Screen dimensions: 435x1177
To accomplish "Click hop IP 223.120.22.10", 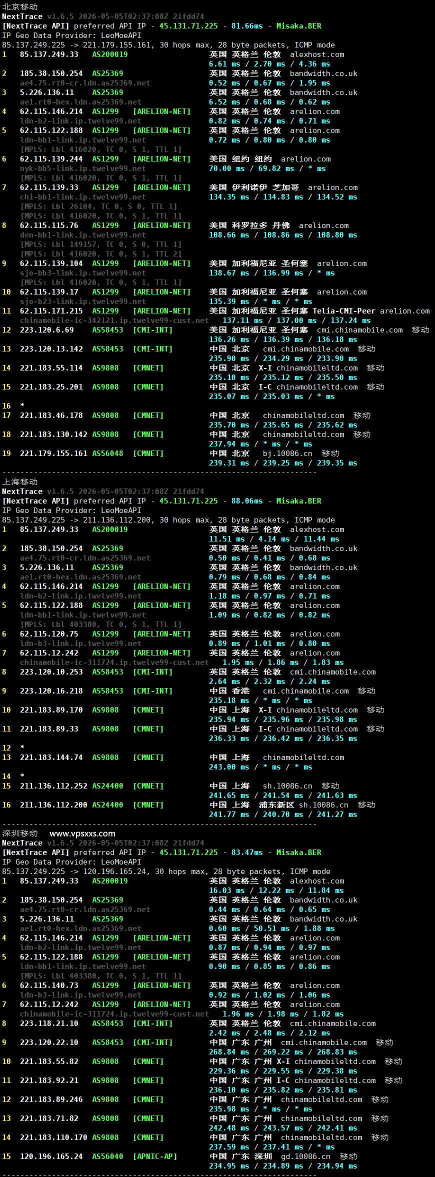I will [x=49, y=1042].
